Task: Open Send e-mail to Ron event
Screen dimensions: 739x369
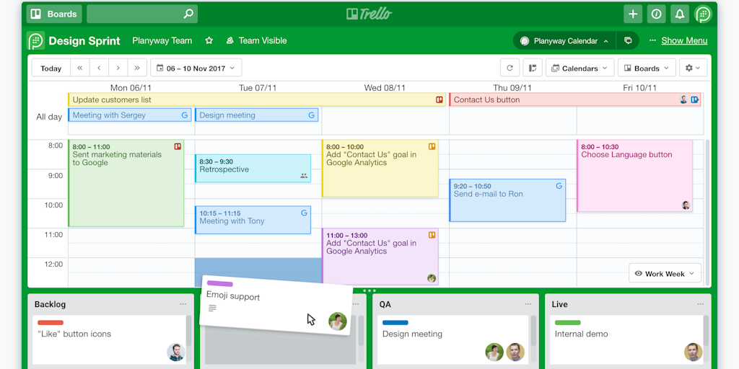Action: pyautogui.click(x=507, y=200)
